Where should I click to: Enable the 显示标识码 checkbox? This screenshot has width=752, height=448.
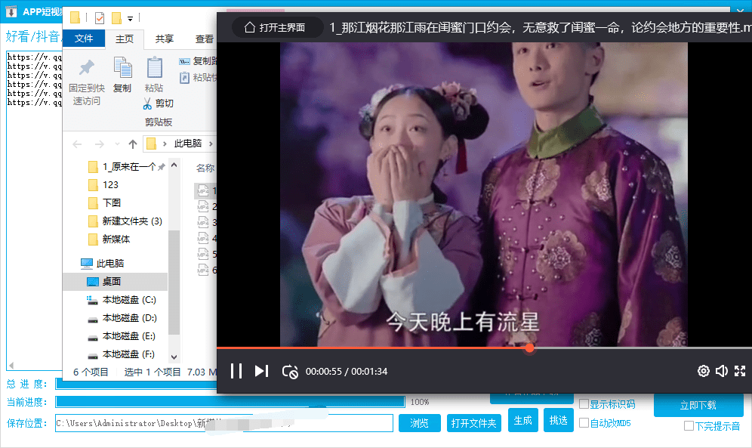pos(584,404)
